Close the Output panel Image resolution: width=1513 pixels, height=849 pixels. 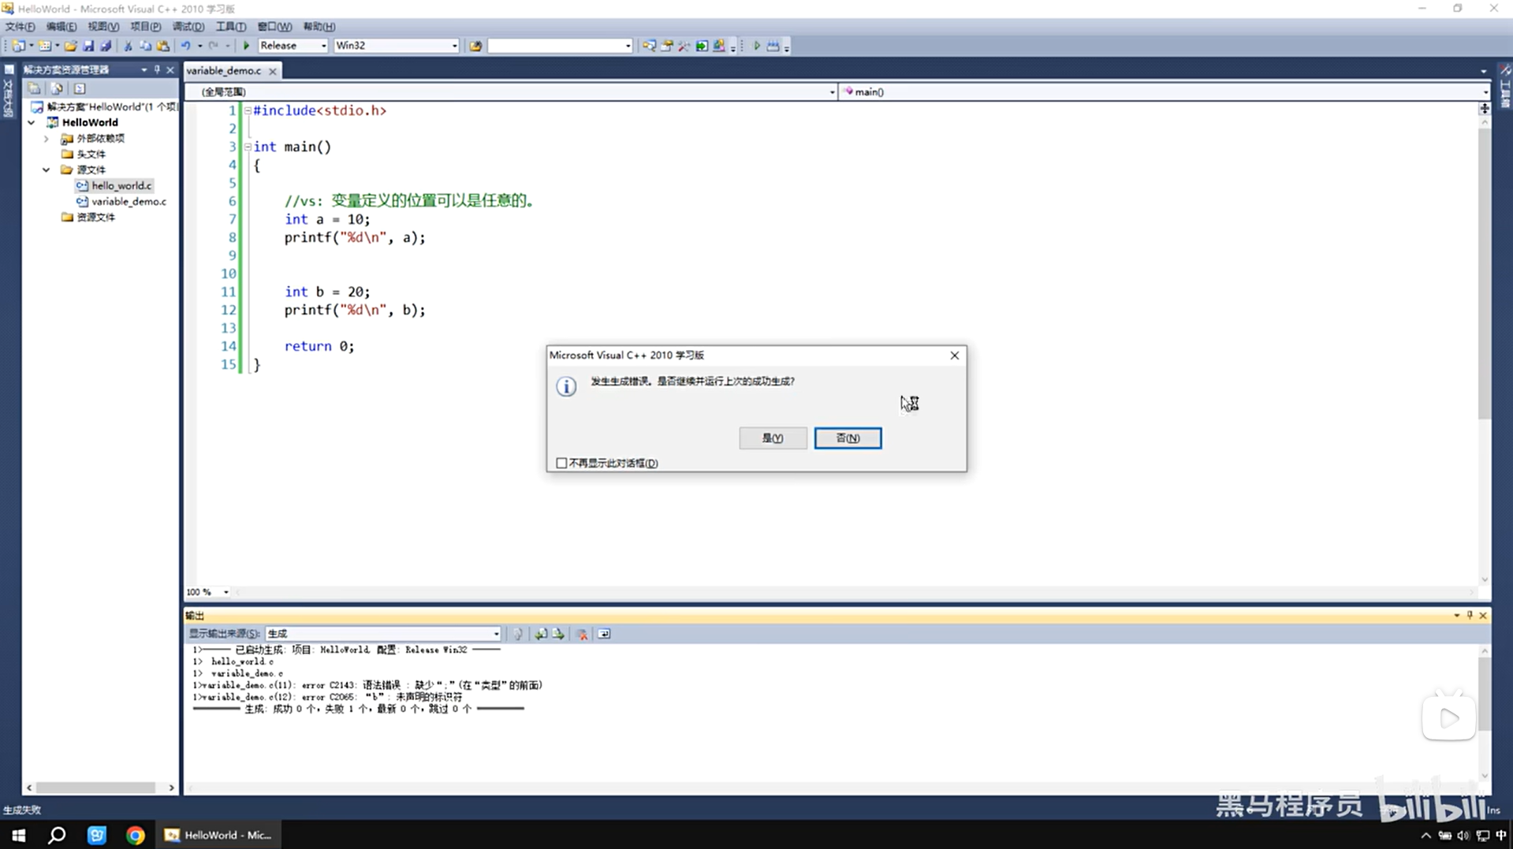[x=1483, y=615]
